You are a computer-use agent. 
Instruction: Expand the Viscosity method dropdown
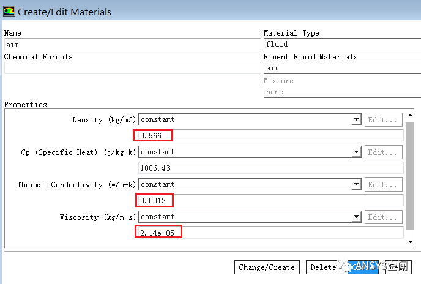250,217
